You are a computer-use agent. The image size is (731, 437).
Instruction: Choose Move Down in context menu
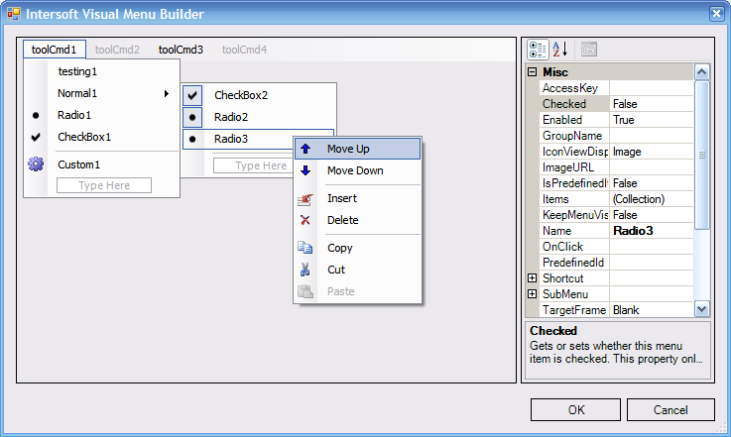coord(358,170)
